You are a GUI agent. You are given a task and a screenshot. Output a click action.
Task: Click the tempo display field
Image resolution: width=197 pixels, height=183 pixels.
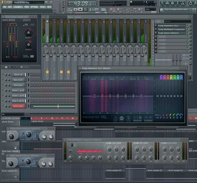[x=94, y=10]
